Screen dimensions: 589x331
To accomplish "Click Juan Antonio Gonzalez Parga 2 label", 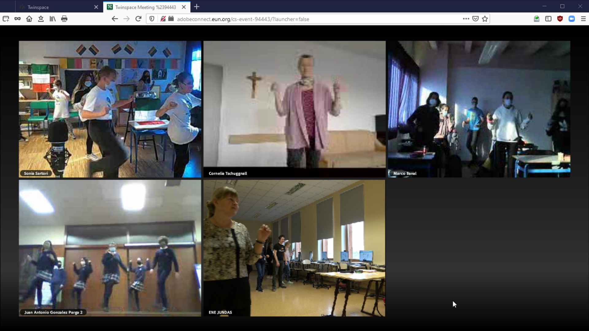I will click(53, 312).
